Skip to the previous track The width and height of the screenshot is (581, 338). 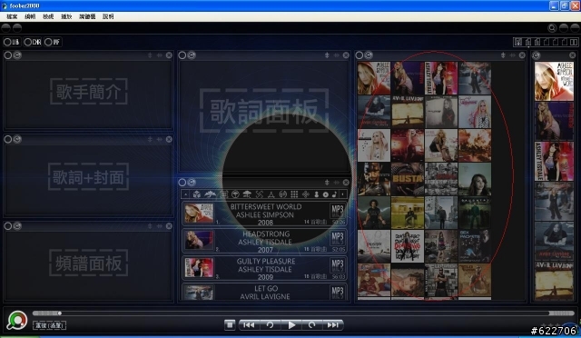coord(249,325)
